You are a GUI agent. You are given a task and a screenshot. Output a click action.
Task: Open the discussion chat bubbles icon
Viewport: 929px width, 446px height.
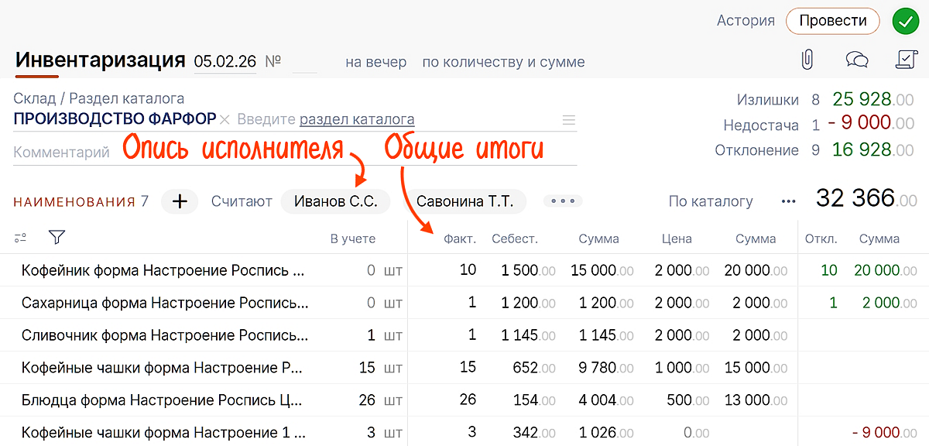[856, 60]
